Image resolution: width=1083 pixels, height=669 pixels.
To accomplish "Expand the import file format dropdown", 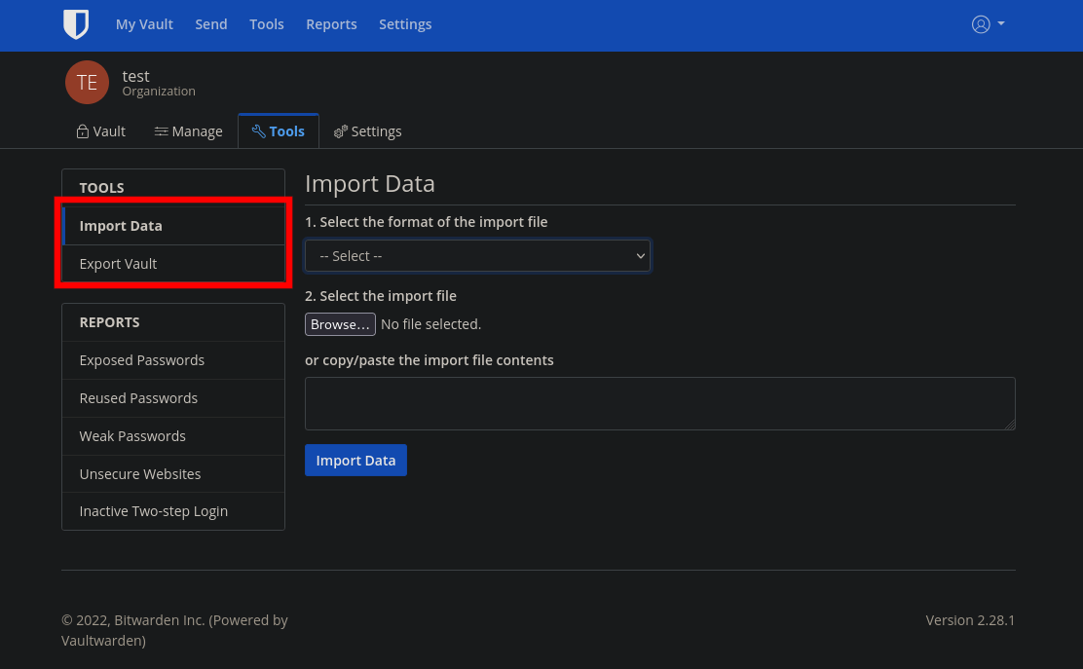I will (477, 256).
